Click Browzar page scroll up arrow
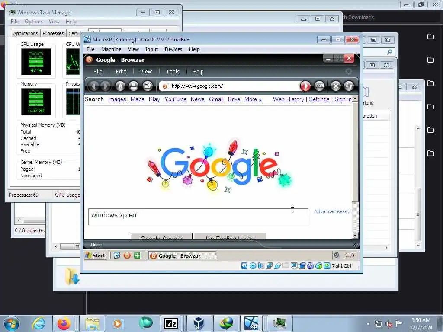 click(x=355, y=99)
